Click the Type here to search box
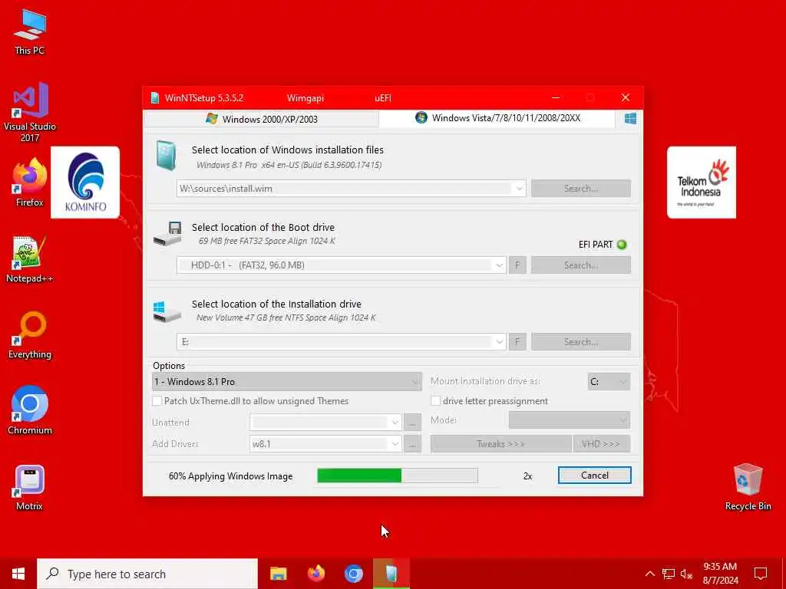Viewport: 786px width, 589px height. click(x=147, y=574)
